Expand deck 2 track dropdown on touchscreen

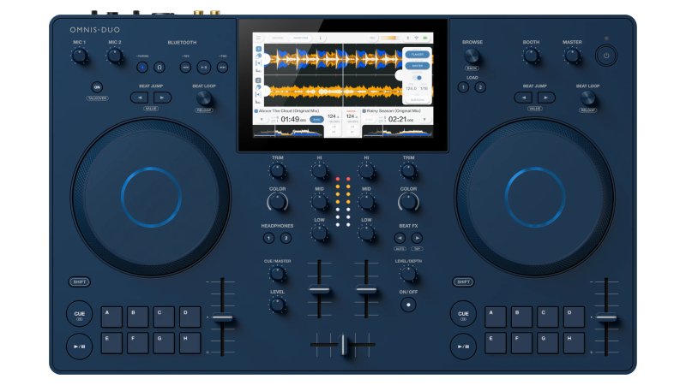click(424, 120)
